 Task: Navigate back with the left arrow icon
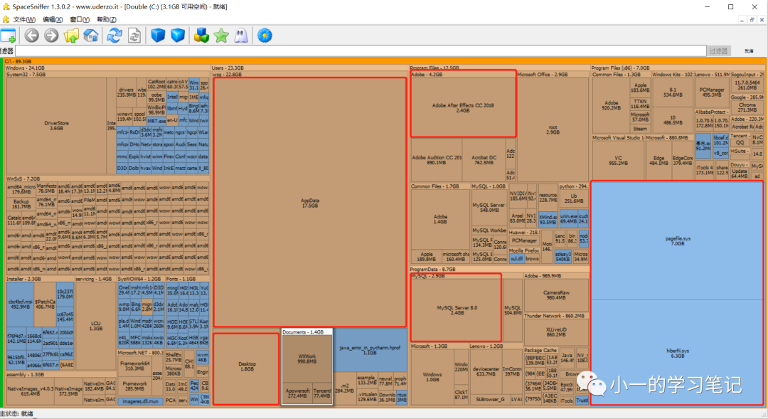pos(31,35)
